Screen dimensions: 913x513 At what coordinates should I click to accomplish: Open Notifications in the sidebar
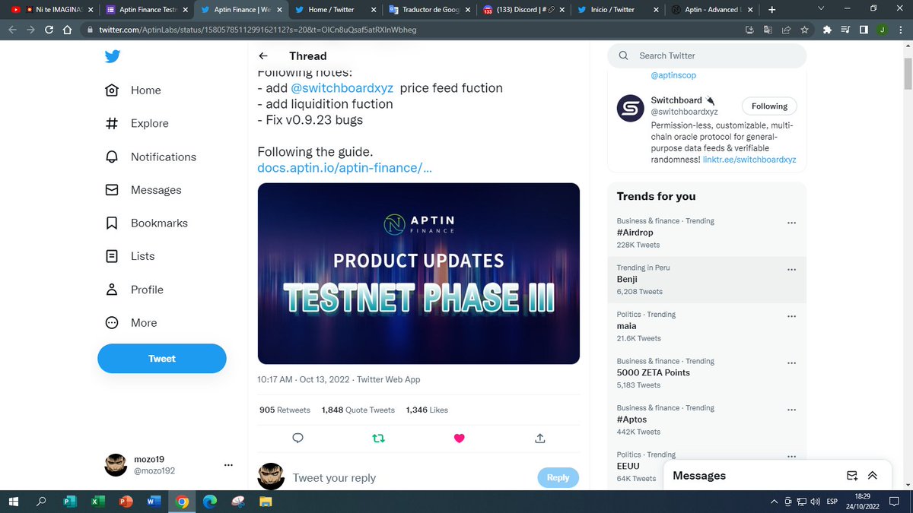(x=151, y=157)
